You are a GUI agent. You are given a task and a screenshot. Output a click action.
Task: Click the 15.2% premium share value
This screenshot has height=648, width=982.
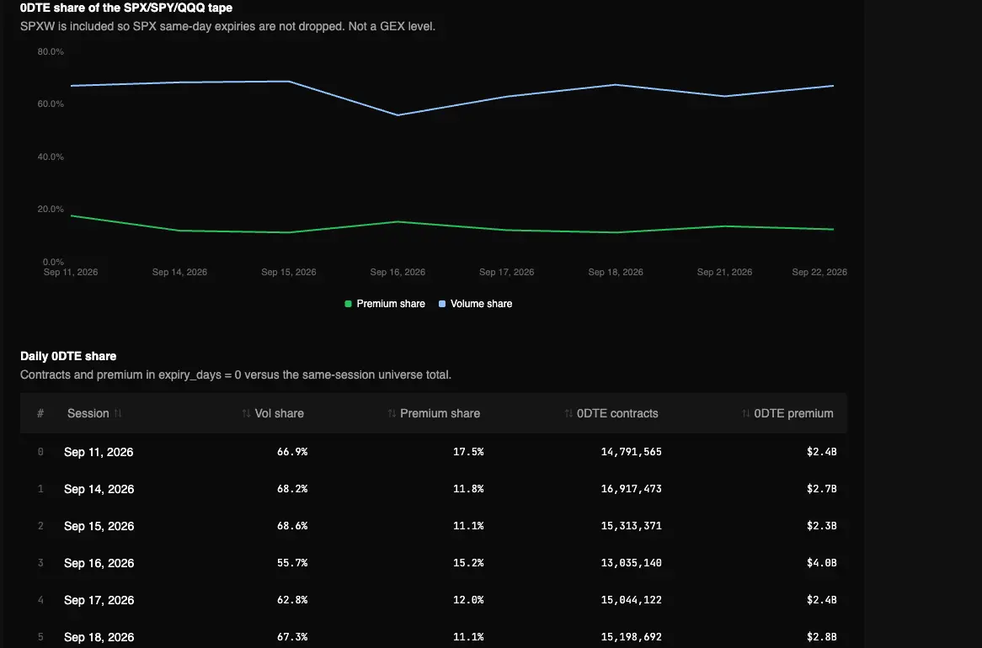pyautogui.click(x=468, y=562)
